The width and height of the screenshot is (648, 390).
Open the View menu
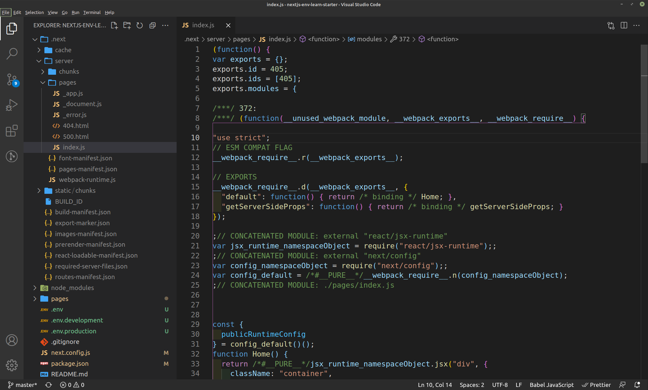53,12
